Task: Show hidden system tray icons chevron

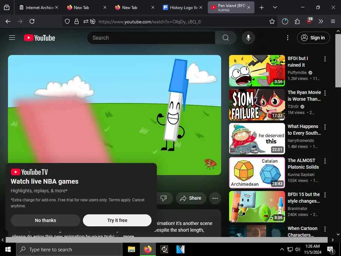Action: pyautogui.click(x=282, y=249)
